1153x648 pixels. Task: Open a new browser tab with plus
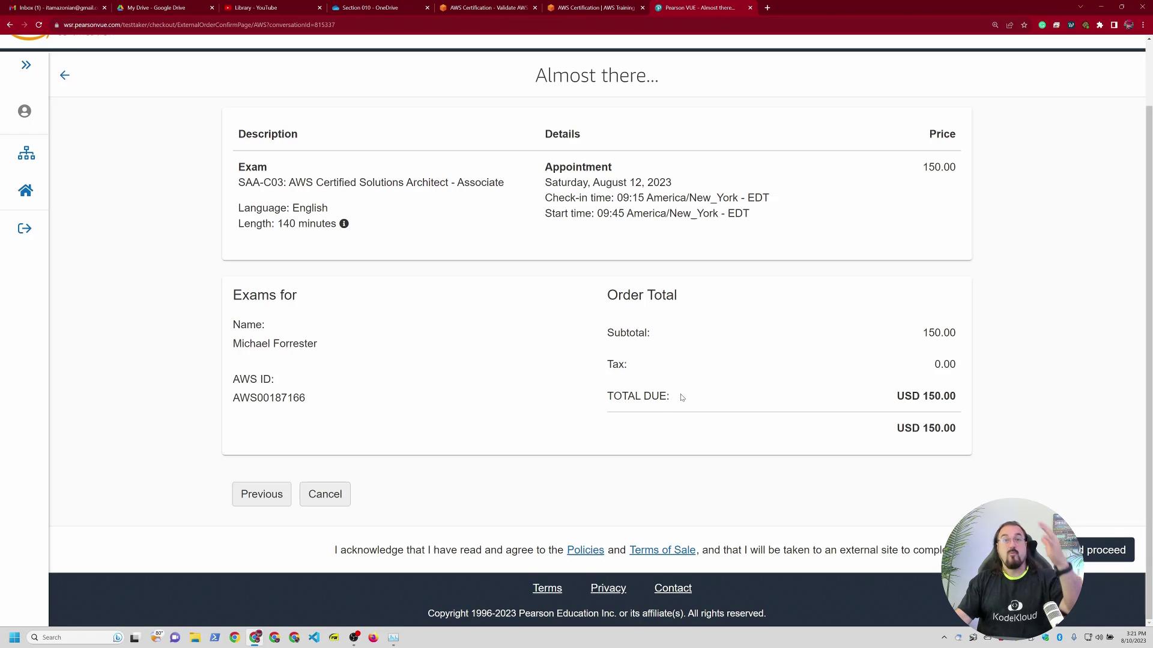tap(767, 8)
